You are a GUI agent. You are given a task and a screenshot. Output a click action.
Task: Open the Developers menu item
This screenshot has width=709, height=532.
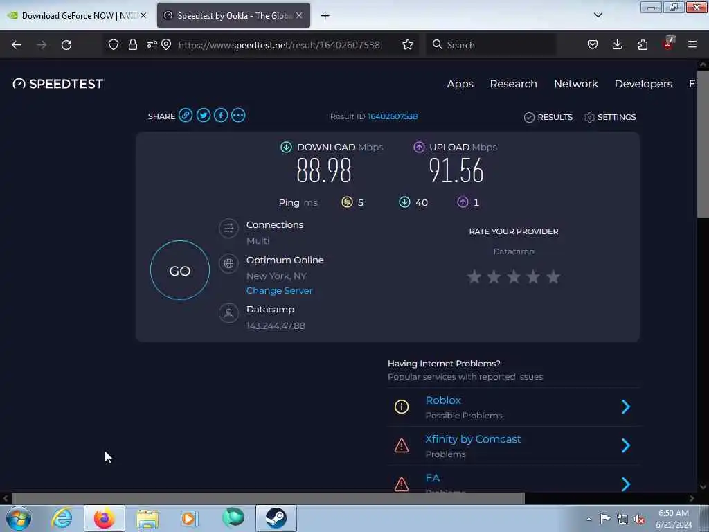[x=643, y=84]
